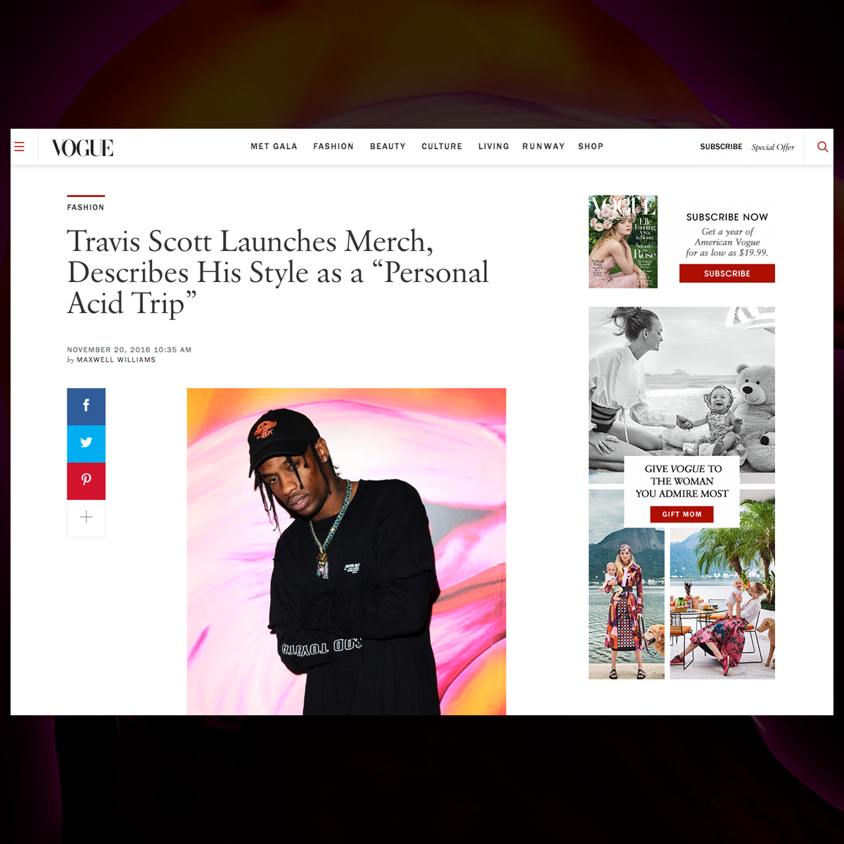Open the Culture section
This screenshot has width=844, height=844.
pos(442,146)
